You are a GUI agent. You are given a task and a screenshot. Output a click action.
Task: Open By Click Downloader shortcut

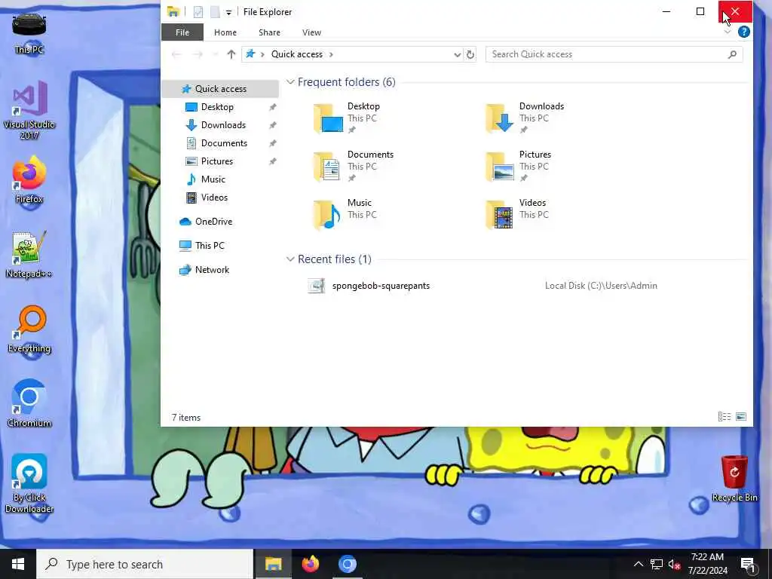click(29, 483)
